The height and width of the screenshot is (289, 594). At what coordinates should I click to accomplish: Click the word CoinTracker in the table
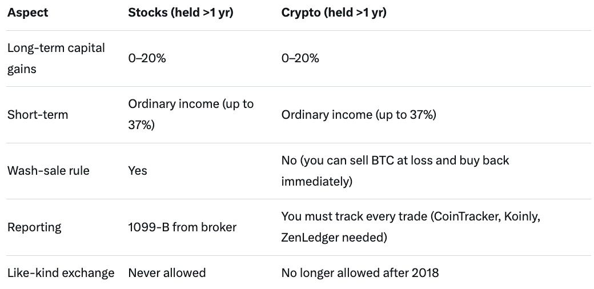472,216
